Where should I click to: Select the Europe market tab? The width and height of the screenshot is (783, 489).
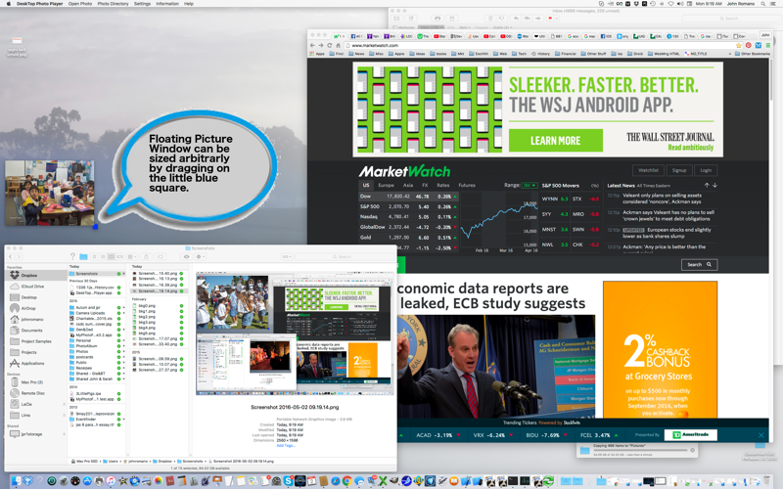click(386, 185)
